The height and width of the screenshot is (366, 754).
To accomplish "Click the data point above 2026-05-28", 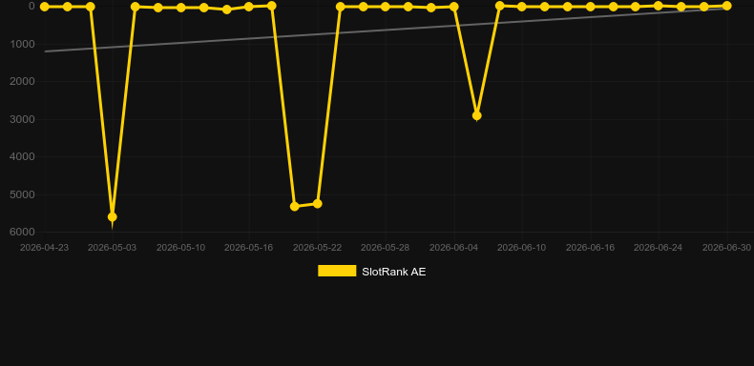I will pos(386,7).
